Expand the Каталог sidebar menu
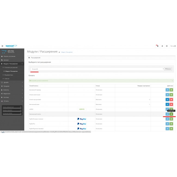Image resolution: width=177 pixels, height=177 pixels. tap(12, 60)
